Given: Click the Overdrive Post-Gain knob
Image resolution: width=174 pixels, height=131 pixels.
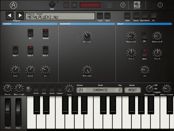Looking at the screenshot, I should (87, 70).
